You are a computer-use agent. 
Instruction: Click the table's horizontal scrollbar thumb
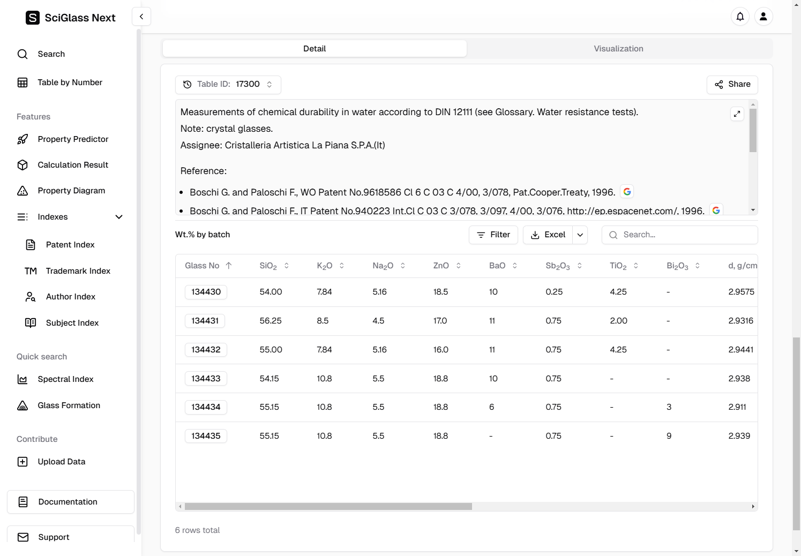pos(328,507)
